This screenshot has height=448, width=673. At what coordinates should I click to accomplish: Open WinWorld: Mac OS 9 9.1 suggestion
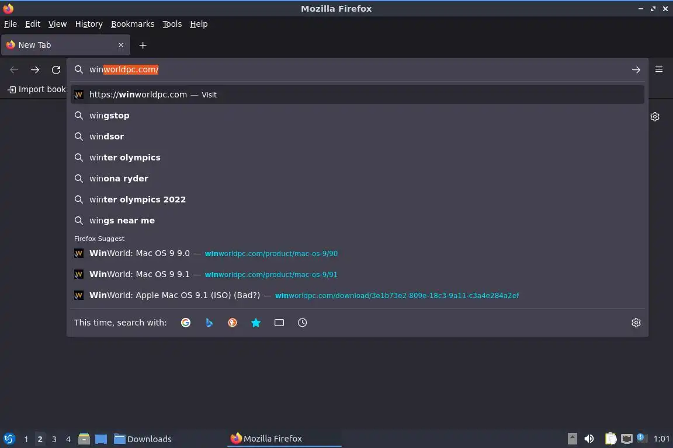358,274
